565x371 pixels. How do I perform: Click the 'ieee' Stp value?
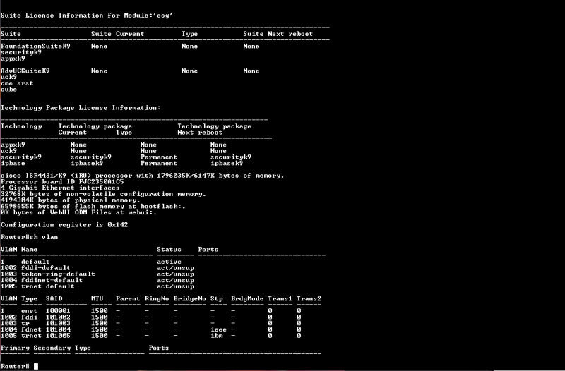(218, 329)
